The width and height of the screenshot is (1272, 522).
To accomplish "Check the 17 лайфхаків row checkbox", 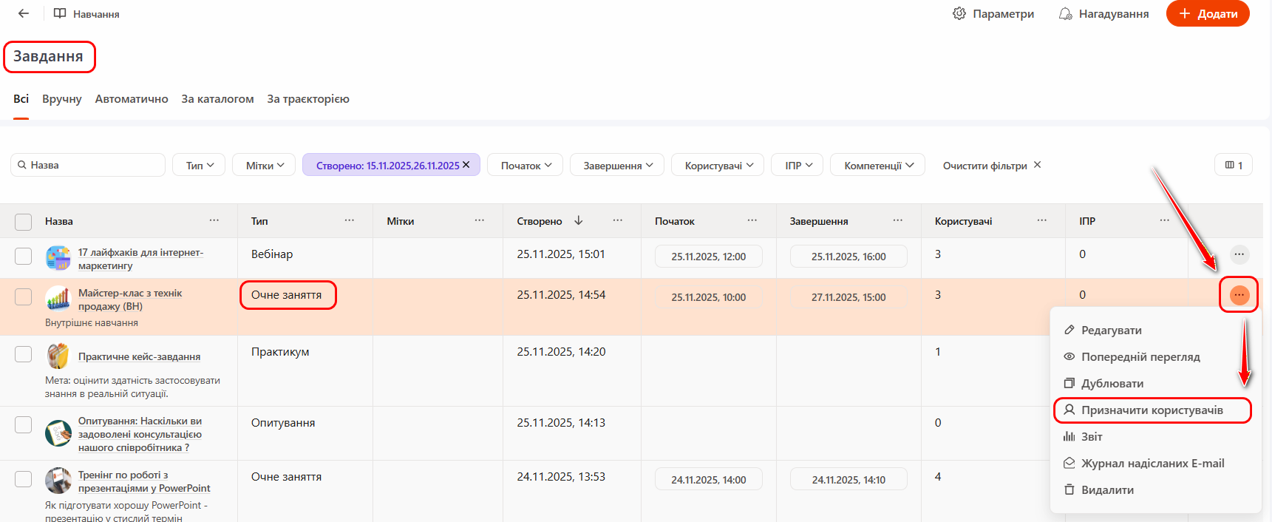I will (x=24, y=256).
